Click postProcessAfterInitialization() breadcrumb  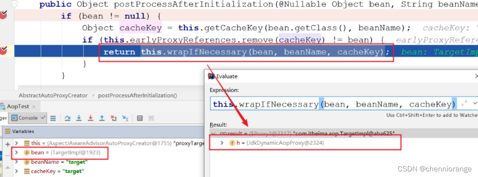pyautogui.click(x=137, y=96)
